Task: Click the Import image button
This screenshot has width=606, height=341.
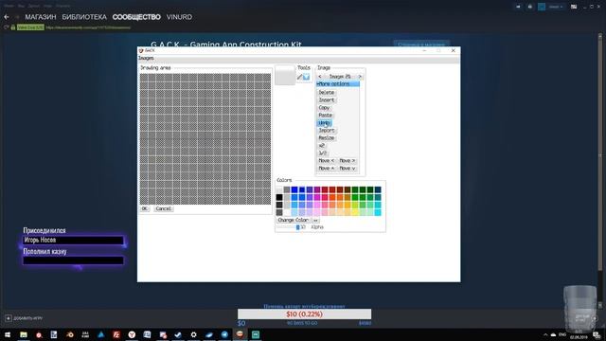Action: click(327, 131)
